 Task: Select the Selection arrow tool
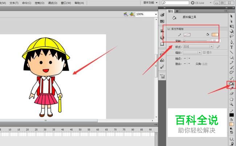232,16
